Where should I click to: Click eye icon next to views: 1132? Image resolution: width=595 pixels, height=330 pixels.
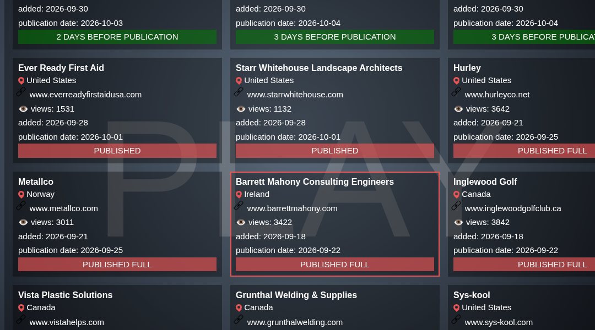tap(241, 109)
